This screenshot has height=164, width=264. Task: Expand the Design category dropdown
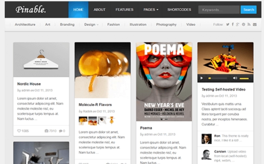[x=91, y=24]
